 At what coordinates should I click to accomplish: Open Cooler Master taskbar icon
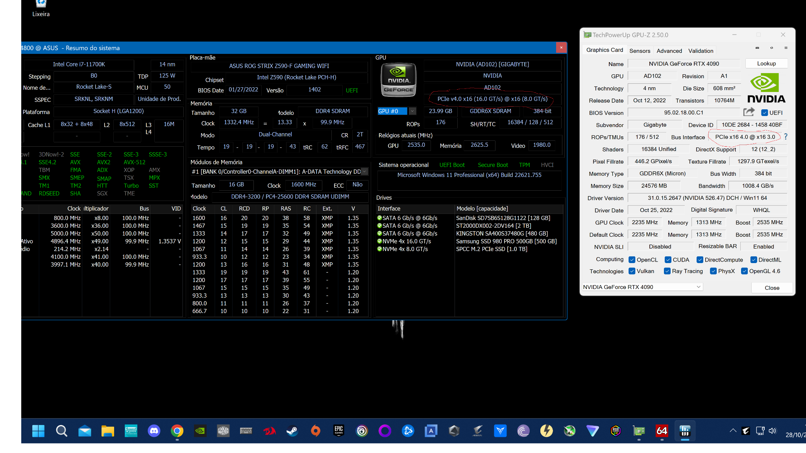tap(223, 431)
